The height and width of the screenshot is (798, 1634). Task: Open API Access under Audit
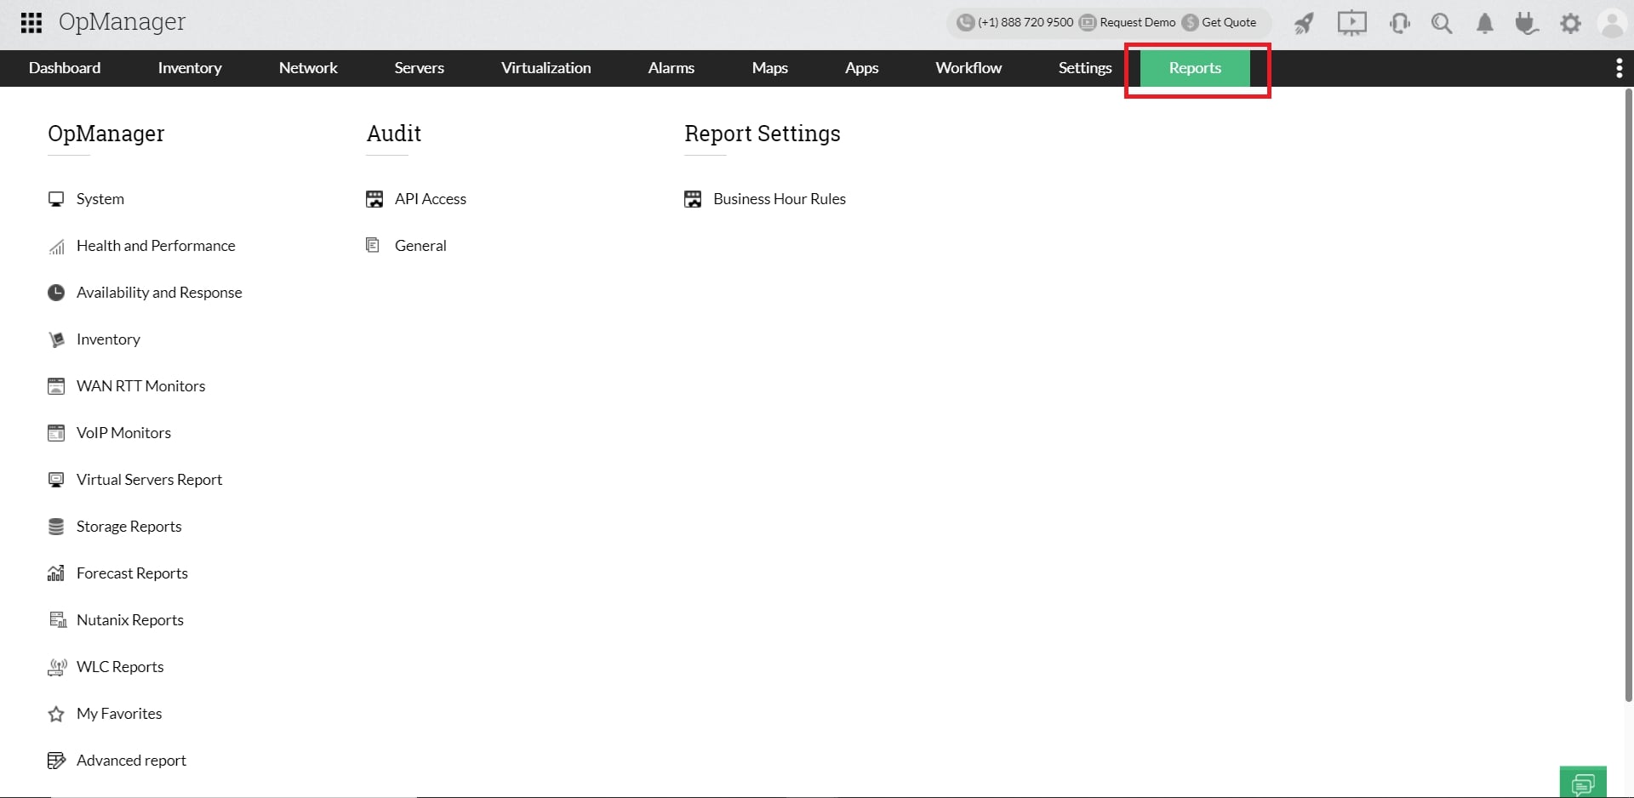(x=431, y=198)
